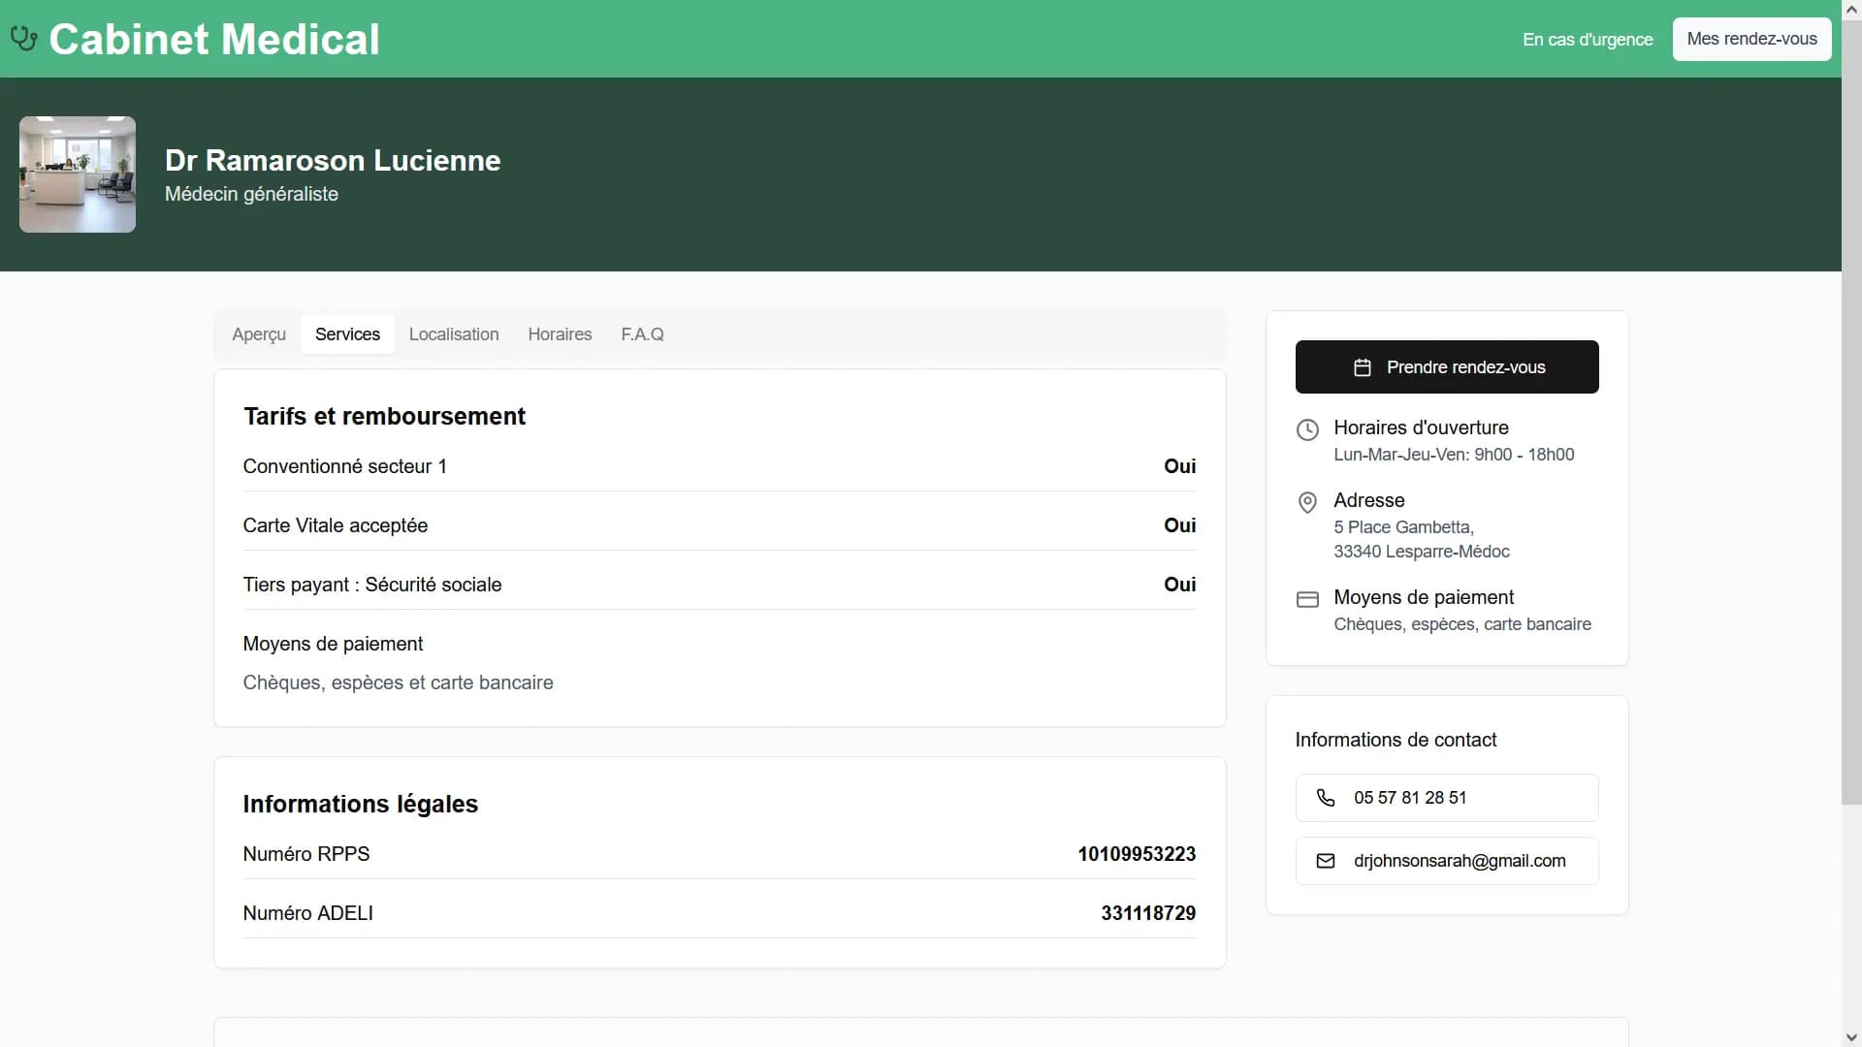
Task: Click the Dr Ramaroson Lucienne heading
Action: 333,160
